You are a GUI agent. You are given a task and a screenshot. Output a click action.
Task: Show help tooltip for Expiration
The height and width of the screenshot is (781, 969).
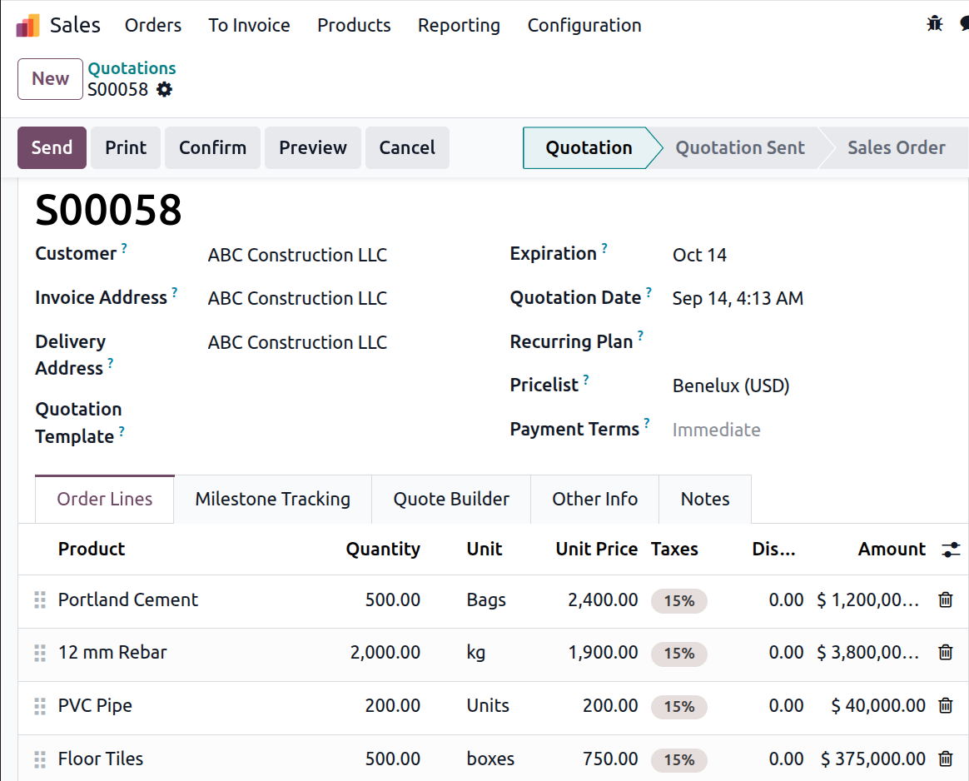point(604,248)
